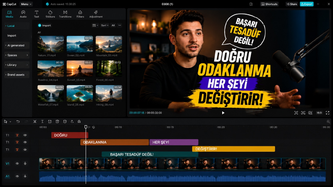Click the auto saved checkmark icon

click(47, 4)
